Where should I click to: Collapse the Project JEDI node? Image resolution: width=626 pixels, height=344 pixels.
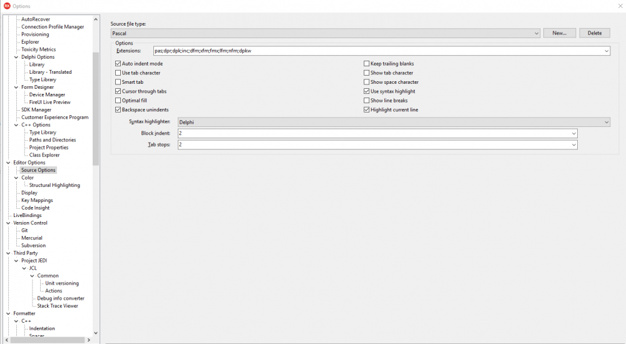point(16,261)
